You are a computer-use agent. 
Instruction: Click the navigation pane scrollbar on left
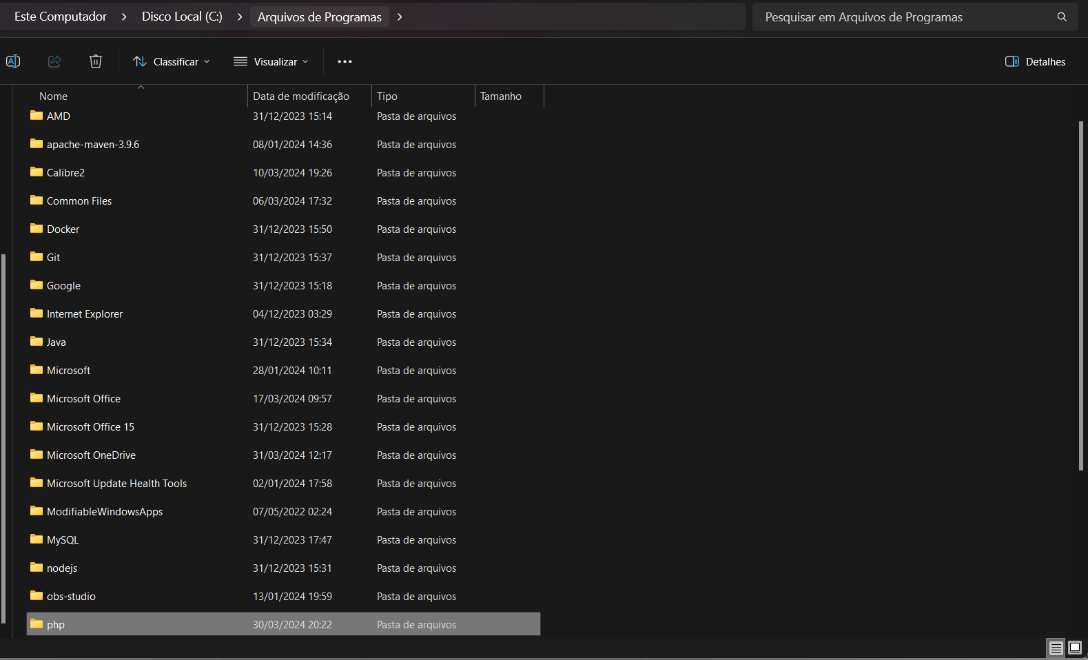point(3,439)
